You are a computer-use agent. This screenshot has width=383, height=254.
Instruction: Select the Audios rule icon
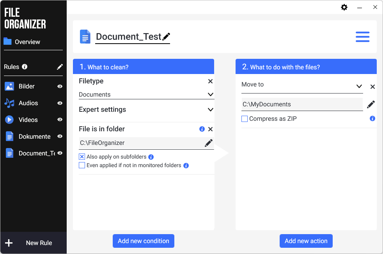point(9,103)
